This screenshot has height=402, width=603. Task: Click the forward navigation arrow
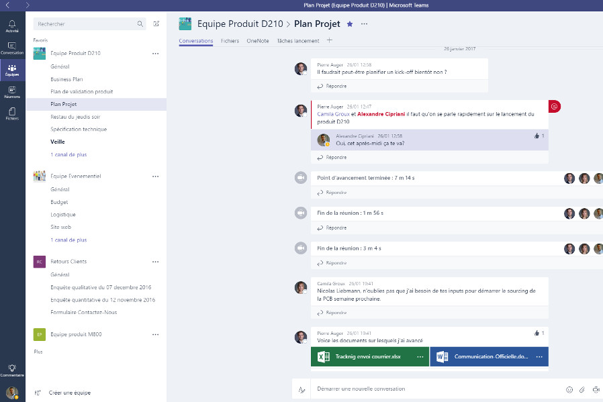coord(27,5)
